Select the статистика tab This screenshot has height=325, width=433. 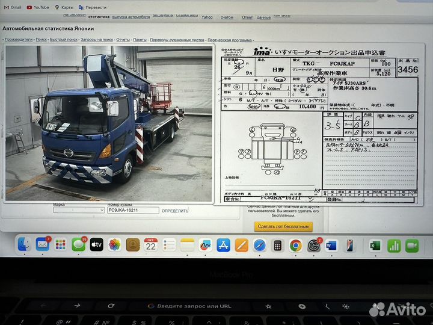coord(99,17)
